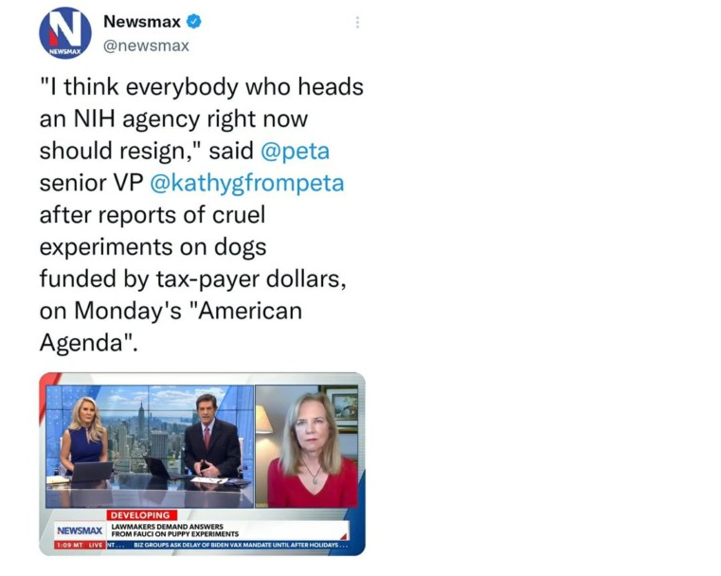Open the Newsmax profile avatar
The image size is (721, 576).
pos(65,32)
